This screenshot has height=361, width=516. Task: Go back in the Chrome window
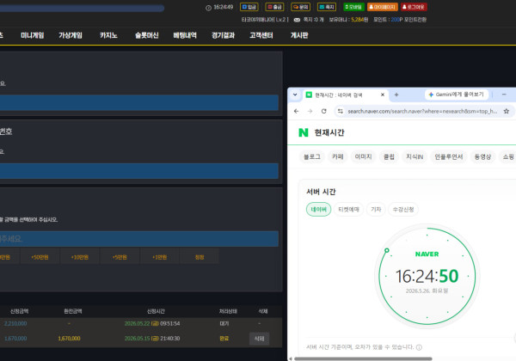pyautogui.click(x=296, y=111)
